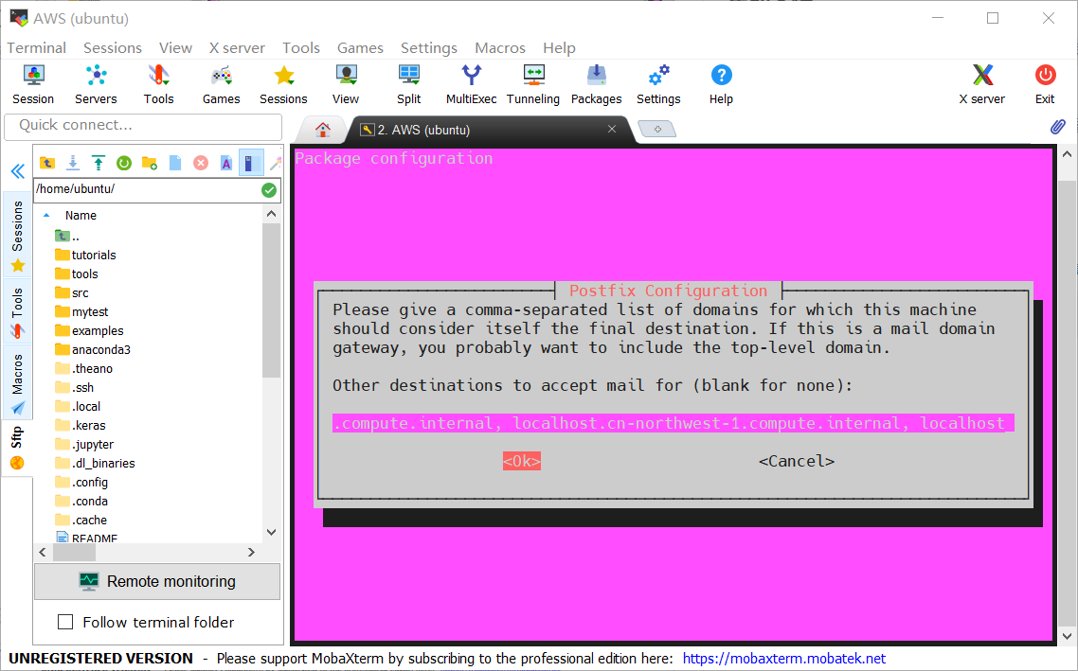This screenshot has width=1078, height=671.
Task: Expand the Sftp side panel
Action: pos(16,438)
